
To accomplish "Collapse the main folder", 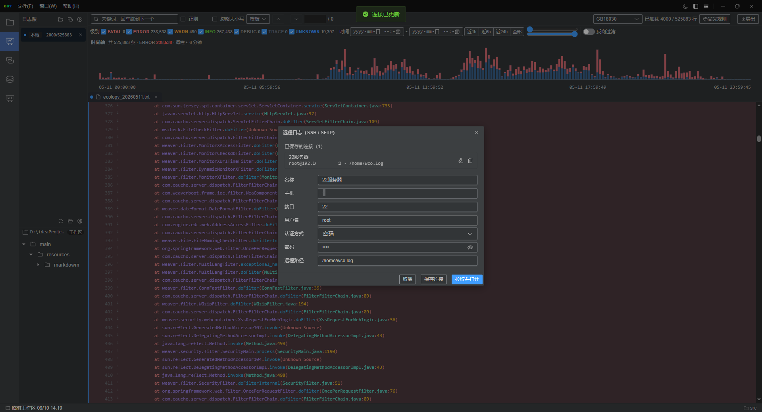I will (24, 244).
